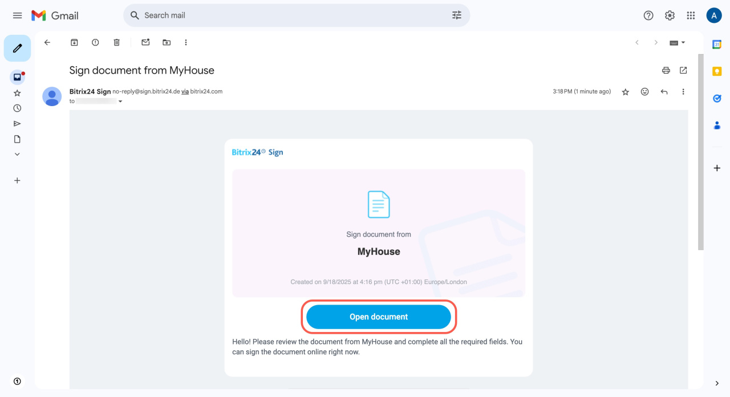Open the email in a new window

(x=683, y=70)
